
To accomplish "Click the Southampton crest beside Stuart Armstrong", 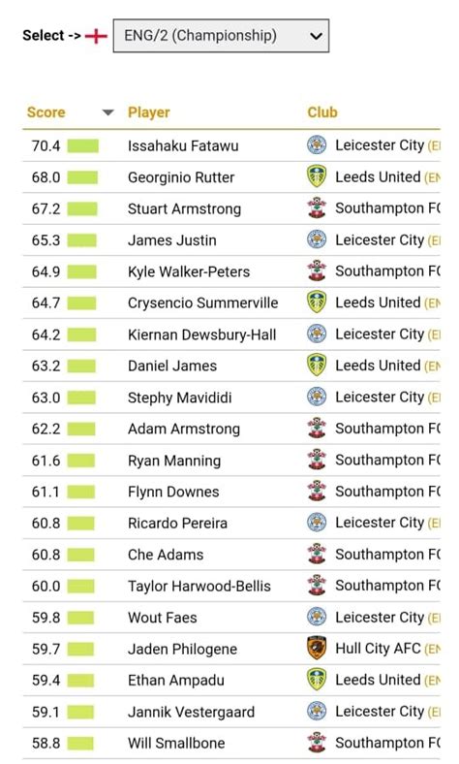I will click(x=317, y=208).
